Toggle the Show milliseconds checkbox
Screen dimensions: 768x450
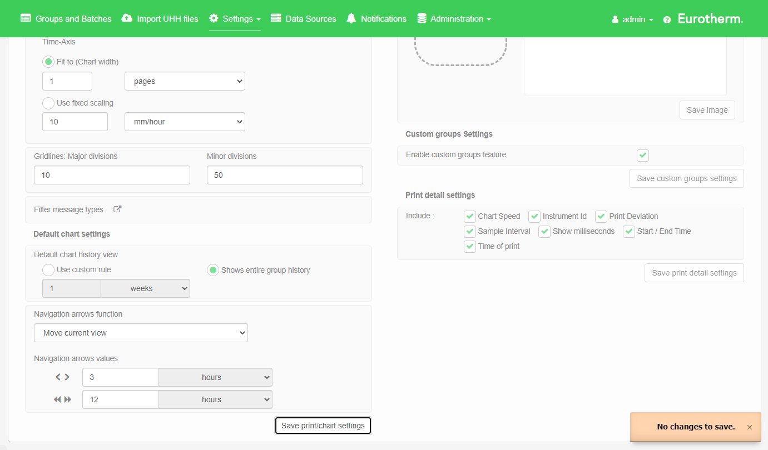(544, 232)
